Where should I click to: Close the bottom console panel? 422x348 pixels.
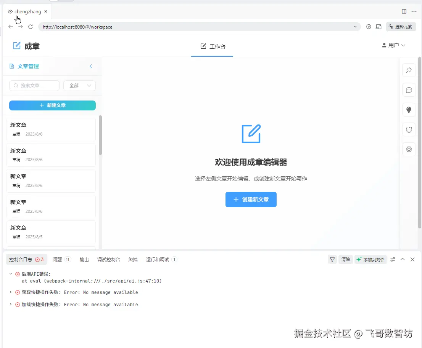(412, 259)
